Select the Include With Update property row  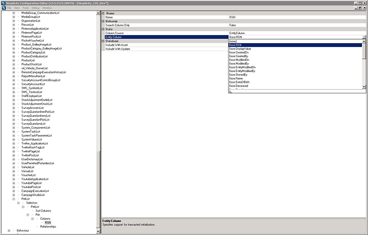(166, 49)
